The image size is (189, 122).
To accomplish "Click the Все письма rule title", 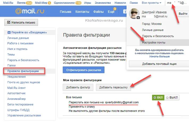I will 74,97.
